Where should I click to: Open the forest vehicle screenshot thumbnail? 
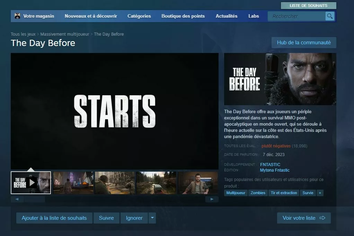point(156,183)
